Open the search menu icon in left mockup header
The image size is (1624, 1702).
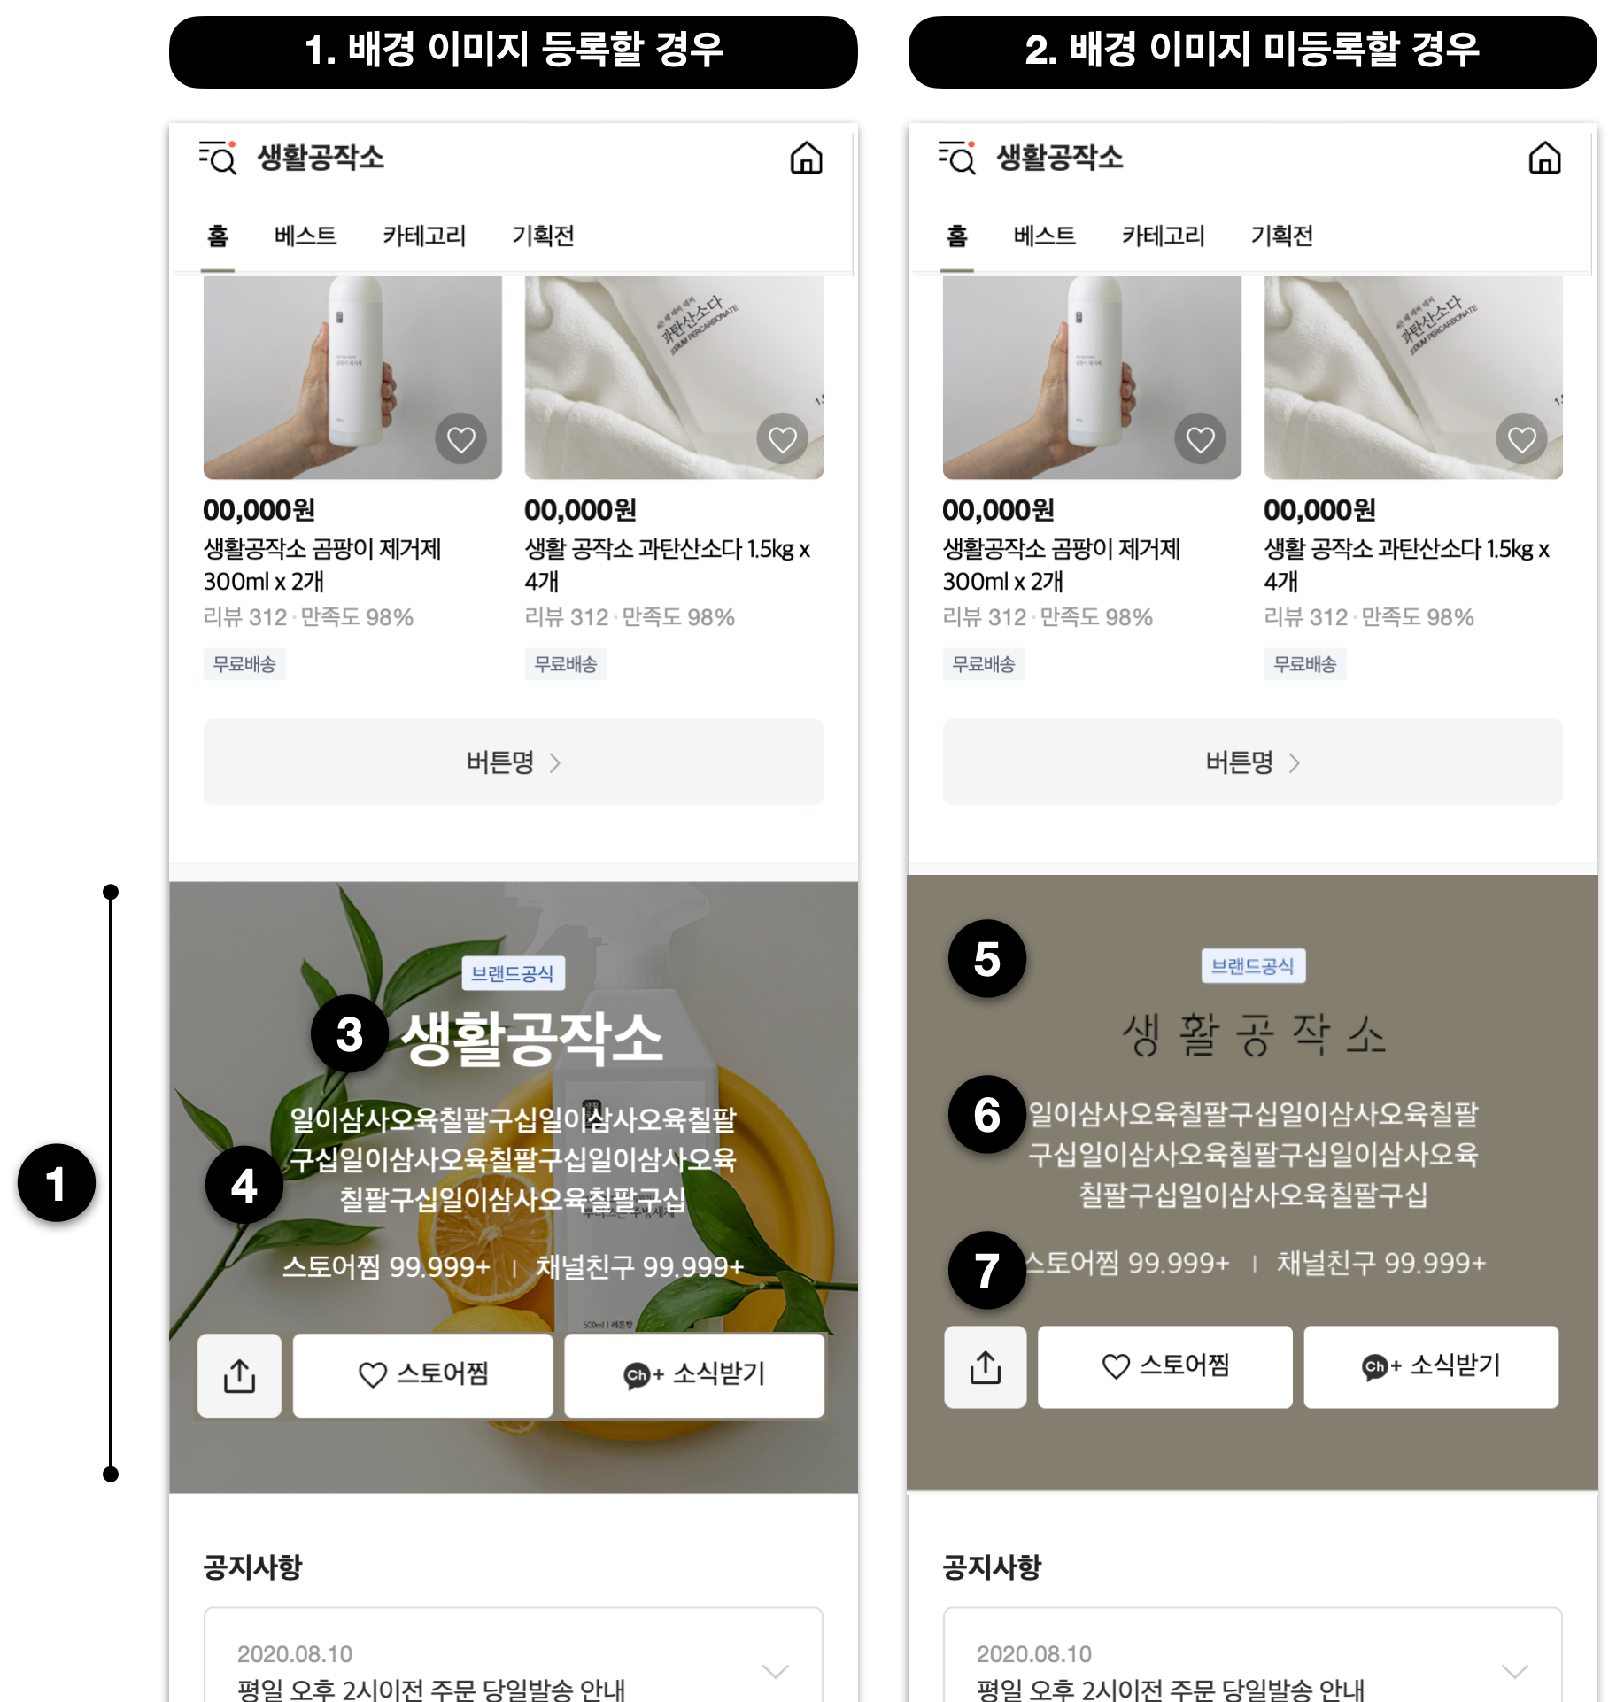point(218,158)
